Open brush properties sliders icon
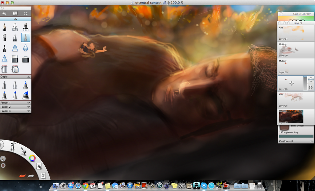This screenshot has height=191, width=315. click(x=15, y=13)
